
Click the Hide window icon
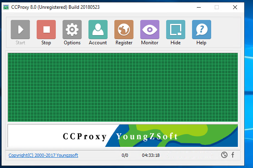(176, 30)
